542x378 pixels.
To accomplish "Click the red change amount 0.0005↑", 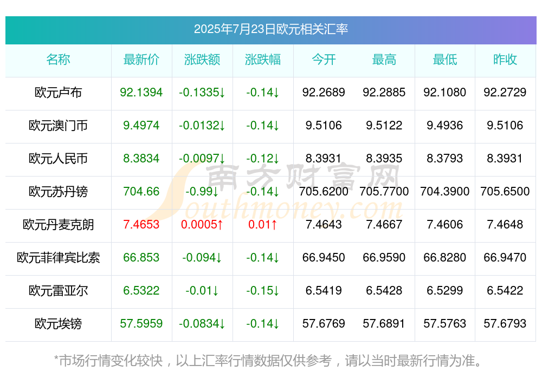I will (202, 225).
